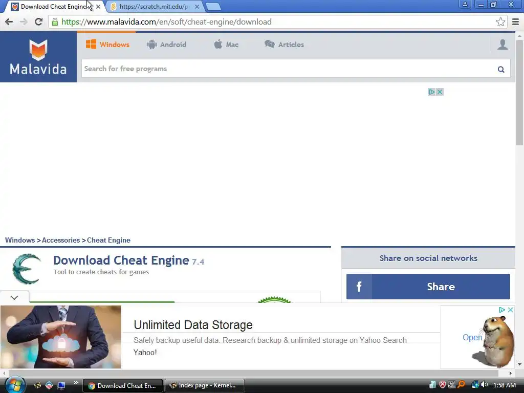
Task: Close the top ad with the X icon
Action: 440,92
